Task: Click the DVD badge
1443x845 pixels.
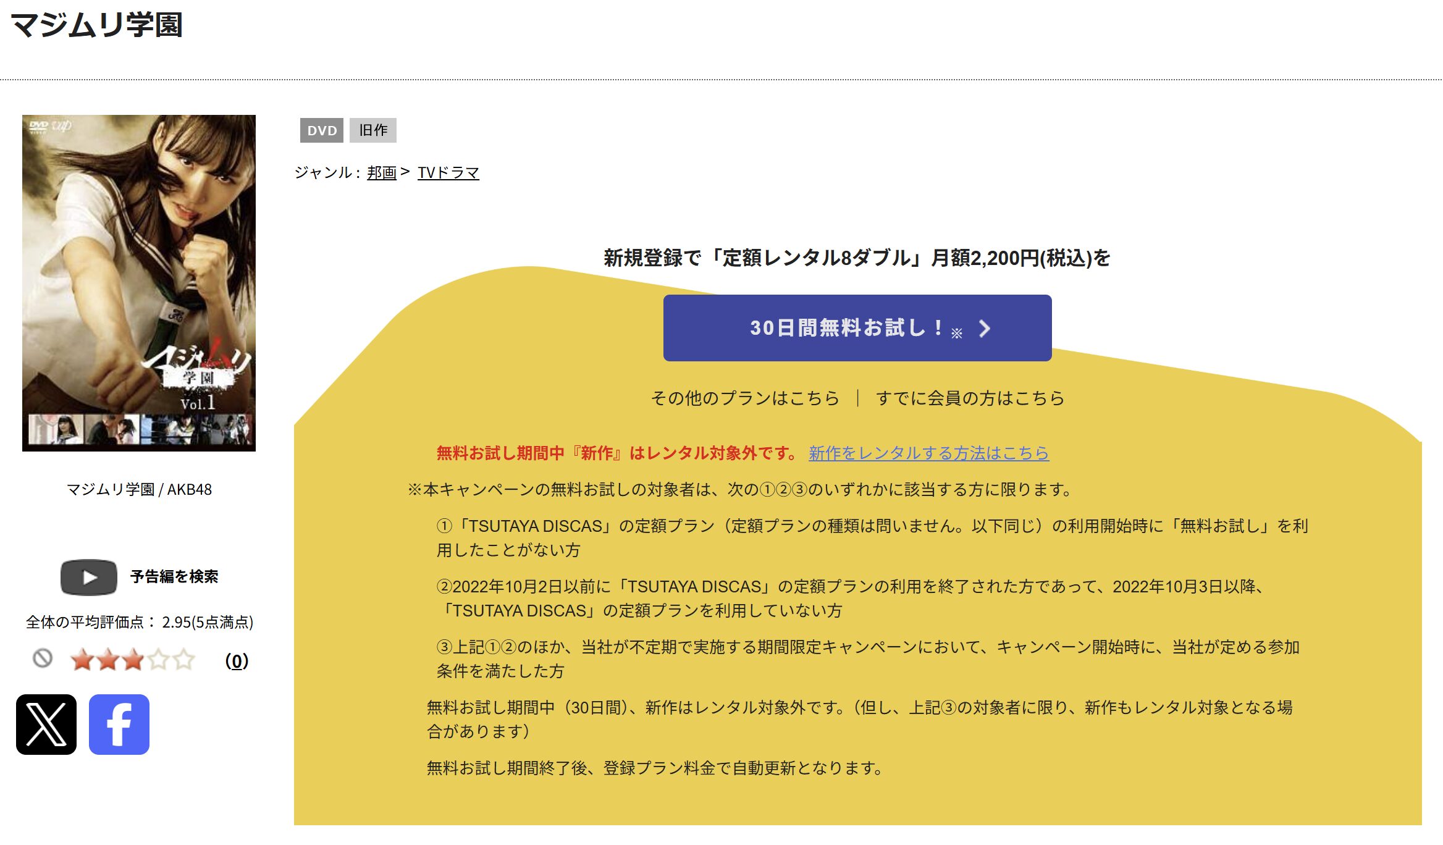Action: (x=322, y=130)
